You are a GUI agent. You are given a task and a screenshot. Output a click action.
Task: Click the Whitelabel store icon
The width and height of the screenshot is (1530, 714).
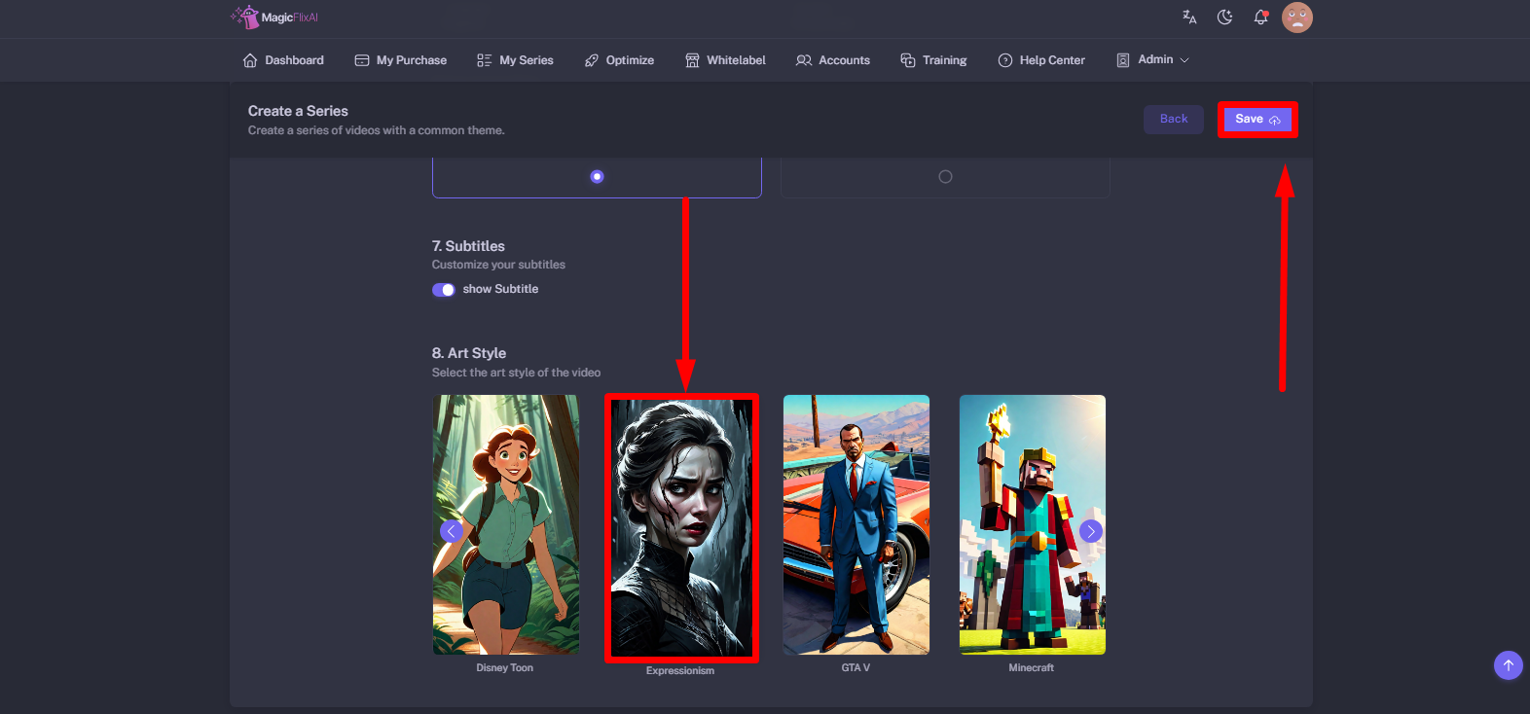(x=692, y=60)
